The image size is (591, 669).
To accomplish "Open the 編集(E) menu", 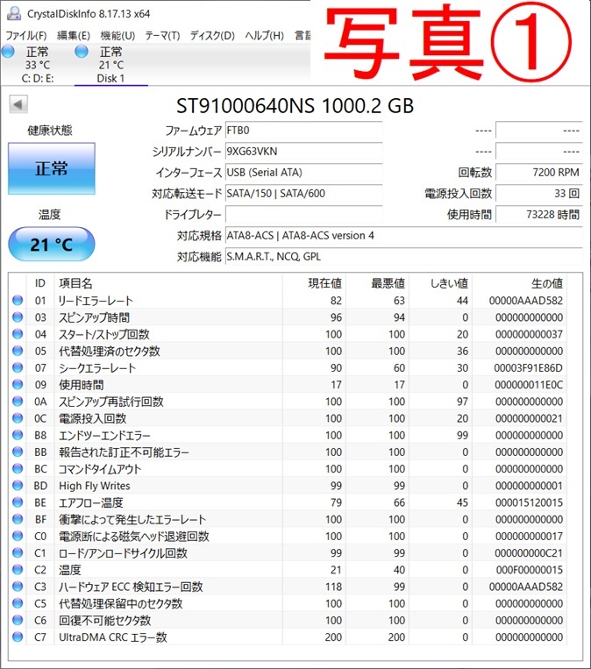I will coord(74,35).
